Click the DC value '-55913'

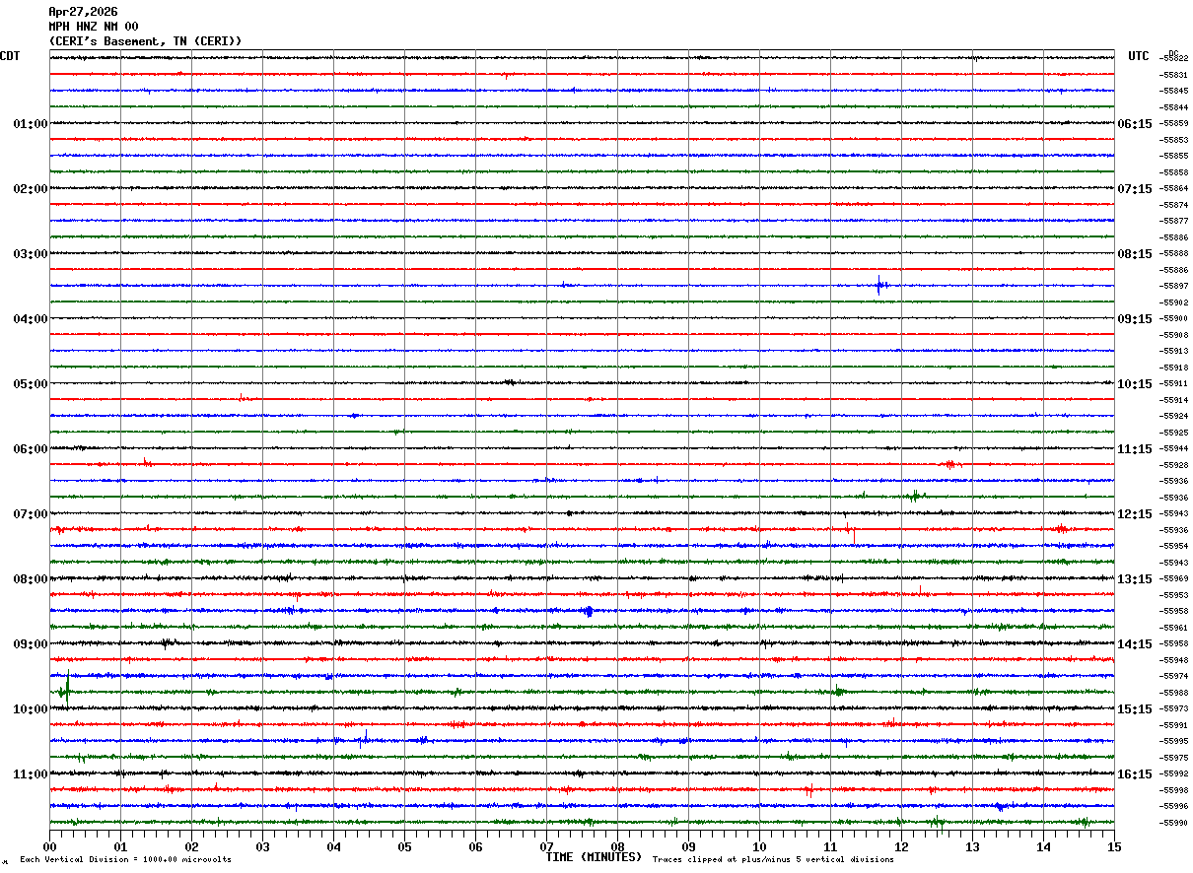[x=1174, y=352]
